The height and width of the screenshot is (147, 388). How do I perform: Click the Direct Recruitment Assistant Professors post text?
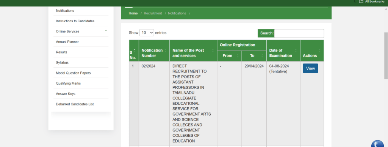(191, 103)
